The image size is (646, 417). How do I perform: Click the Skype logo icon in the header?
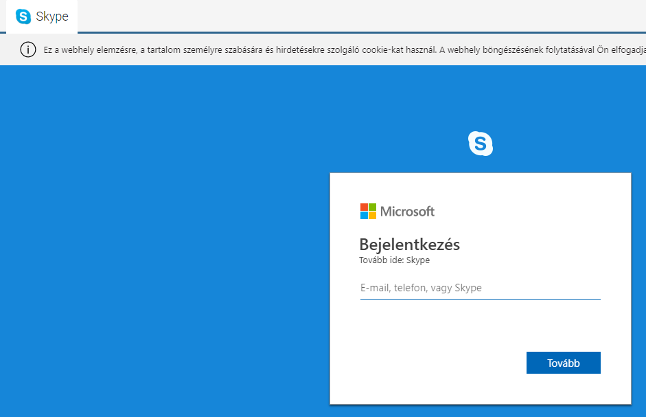pyautogui.click(x=23, y=16)
